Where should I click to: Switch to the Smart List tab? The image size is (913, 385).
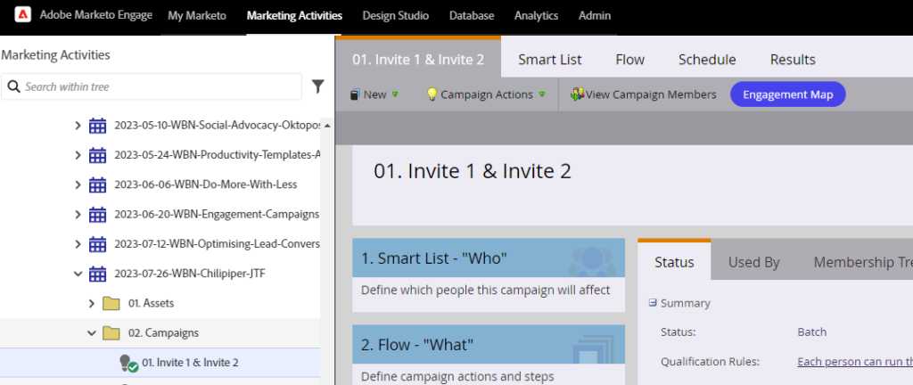[550, 60]
